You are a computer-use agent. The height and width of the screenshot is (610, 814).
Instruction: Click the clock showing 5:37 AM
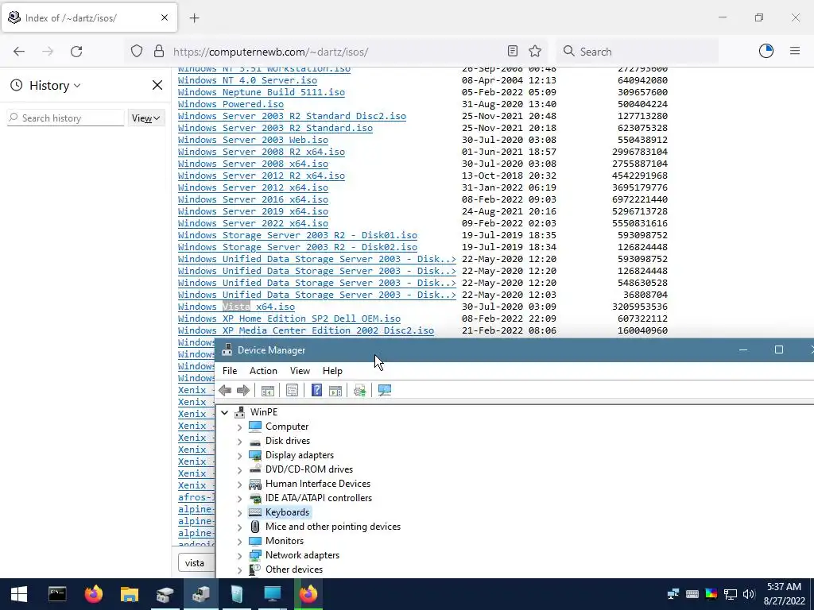(784, 587)
